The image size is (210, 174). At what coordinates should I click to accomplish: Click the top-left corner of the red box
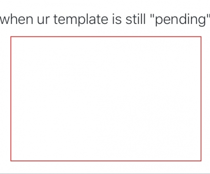[x=11, y=37]
